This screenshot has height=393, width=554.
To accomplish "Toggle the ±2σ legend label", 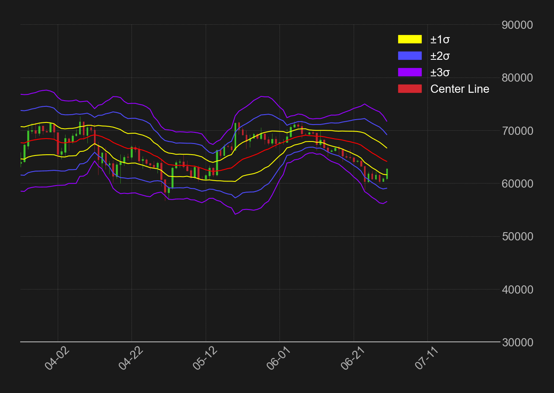I will coord(440,56).
